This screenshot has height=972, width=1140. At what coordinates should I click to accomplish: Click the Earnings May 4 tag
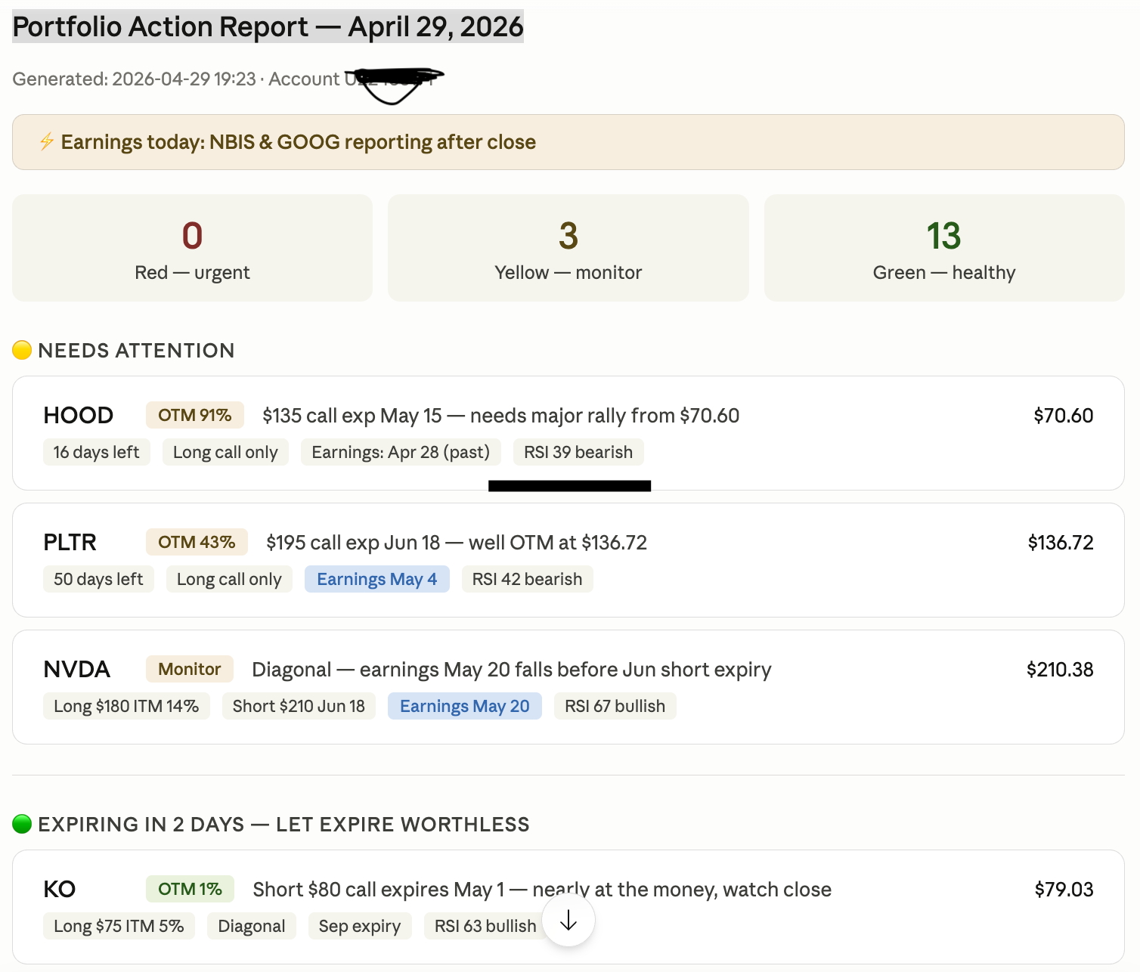click(377, 579)
